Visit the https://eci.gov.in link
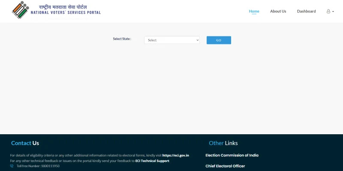The image size is (343, 171). coord(176,156)
